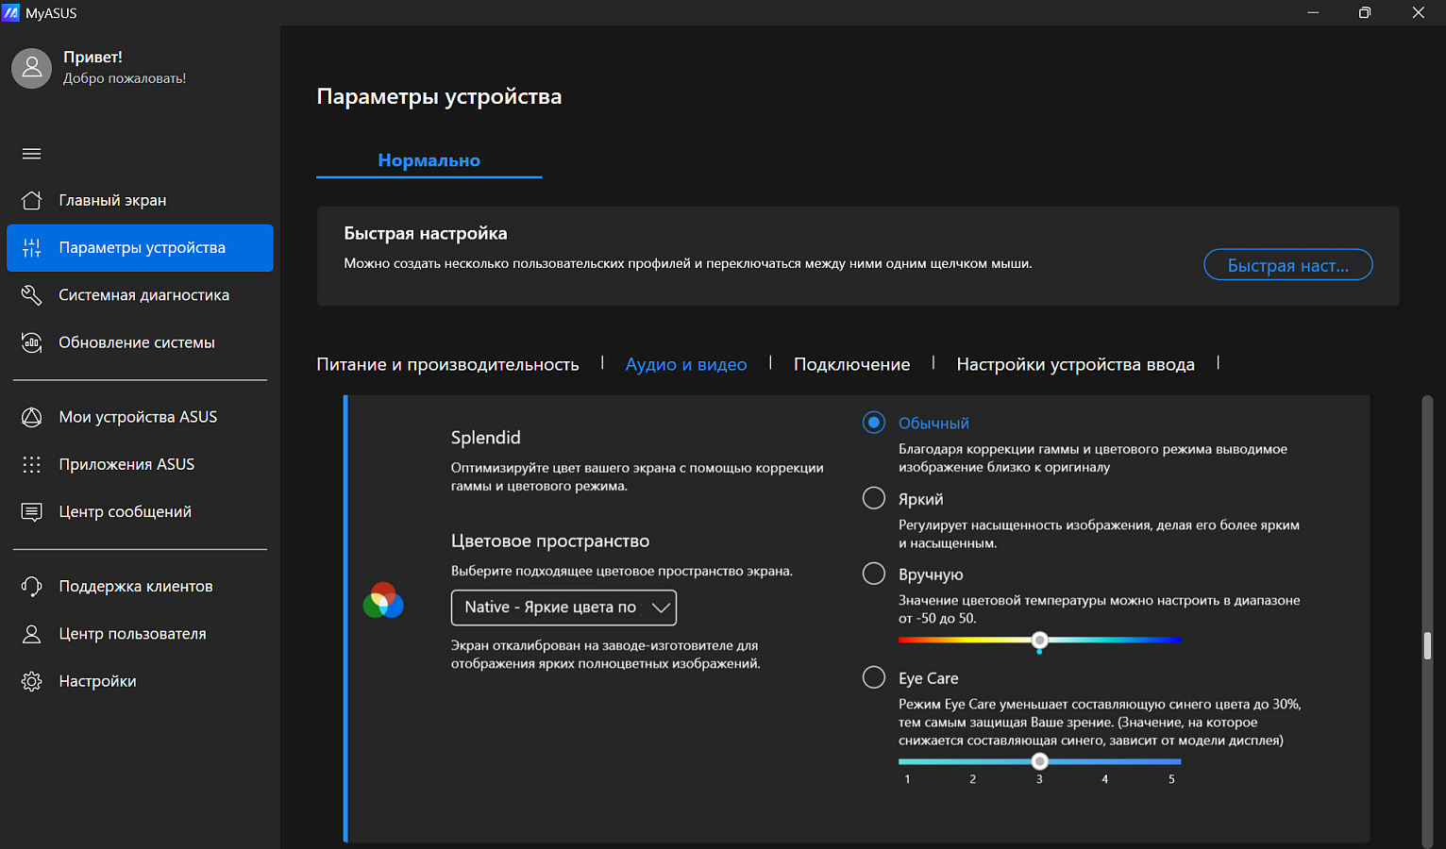The height and width of the screenshot is (849, 1446).
Task: Click the sliders icon for Параметры устройства
Action: (x=31, y=247)
